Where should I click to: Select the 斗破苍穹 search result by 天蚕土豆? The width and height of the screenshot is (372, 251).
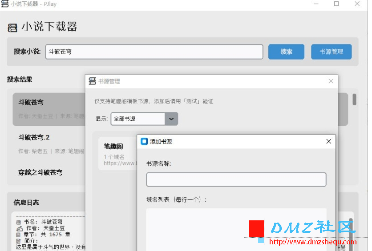pos(49,109)
